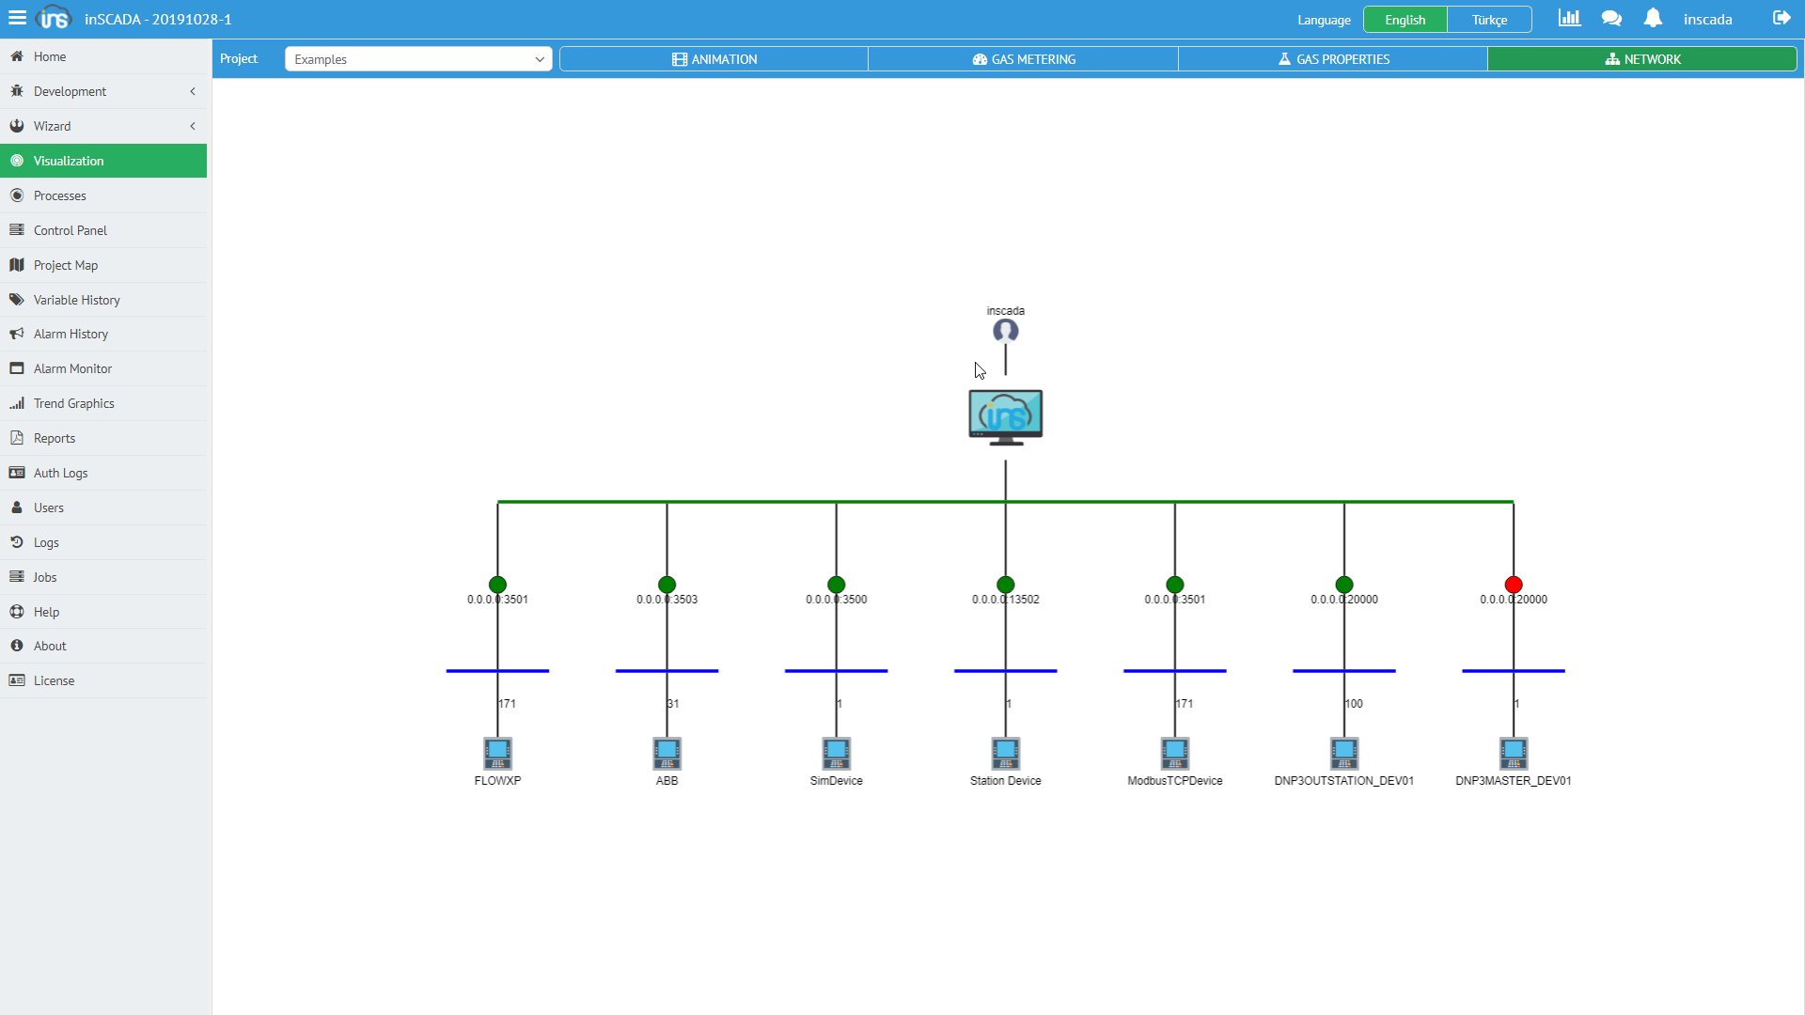This screenshot has height=1015, width=1805.
Task: Click the green status node 0.0.0.0:3500
Action: (836, 585)
